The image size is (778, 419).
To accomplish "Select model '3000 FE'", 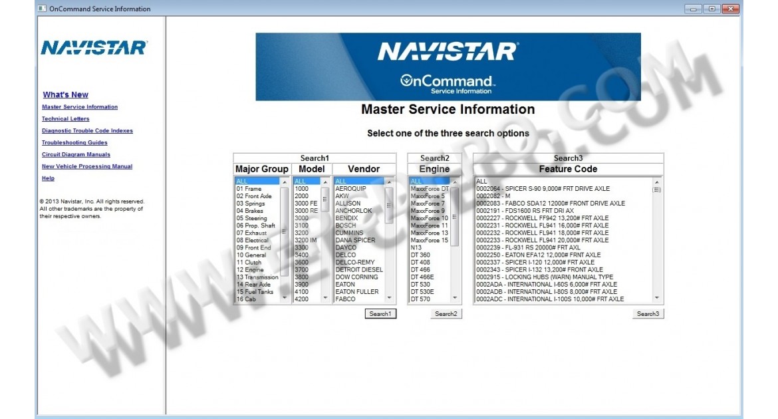I will point(307,204).
